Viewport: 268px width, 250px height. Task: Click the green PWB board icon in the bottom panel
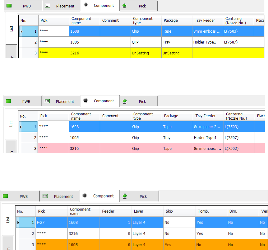click(6, 196)
